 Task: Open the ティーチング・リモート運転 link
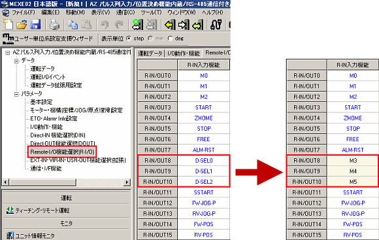tap(42, 211)
